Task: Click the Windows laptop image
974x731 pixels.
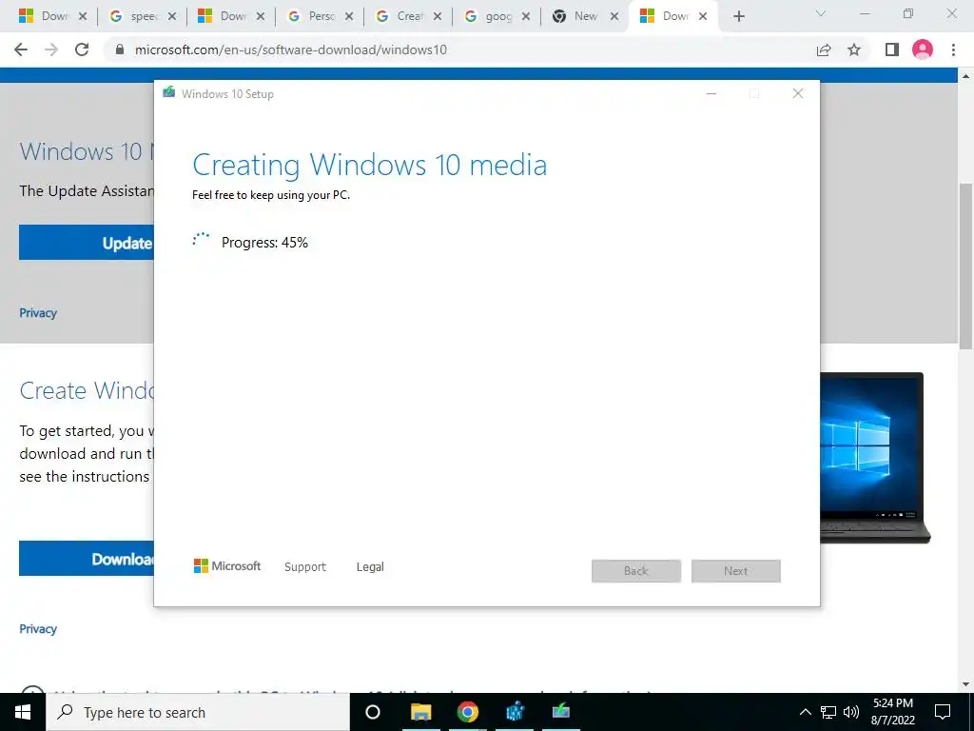Action: coord(875,458)
